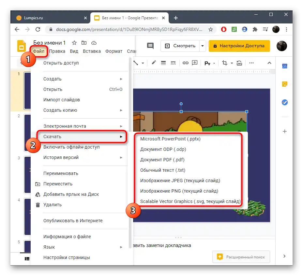Expand the Язык submenu
This screenshot has width=303, height=276.
(121, 247)
